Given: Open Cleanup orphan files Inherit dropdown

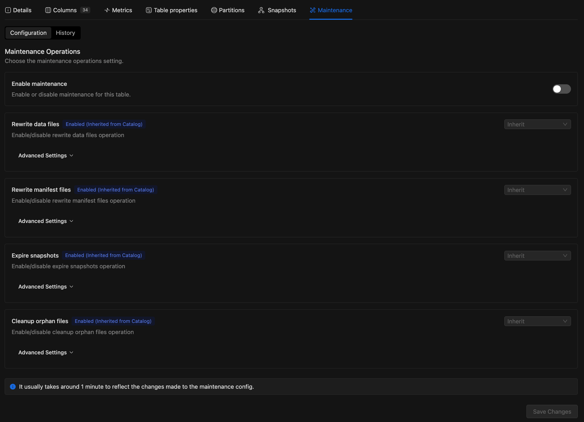Looking at the screenshot, I should coord(537,321).
